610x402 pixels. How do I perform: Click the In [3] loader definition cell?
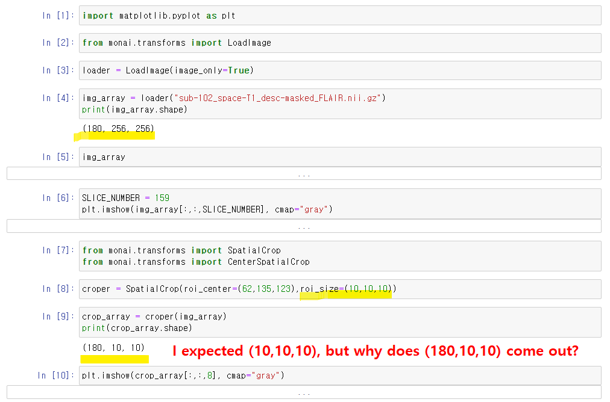(x=340, y=70)
